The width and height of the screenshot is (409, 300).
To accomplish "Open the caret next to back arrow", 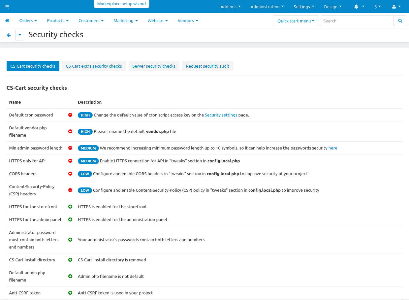I will click(x=20, y=35).
